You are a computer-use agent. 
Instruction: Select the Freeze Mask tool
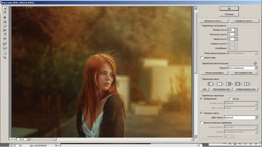(x=5, y=44)
